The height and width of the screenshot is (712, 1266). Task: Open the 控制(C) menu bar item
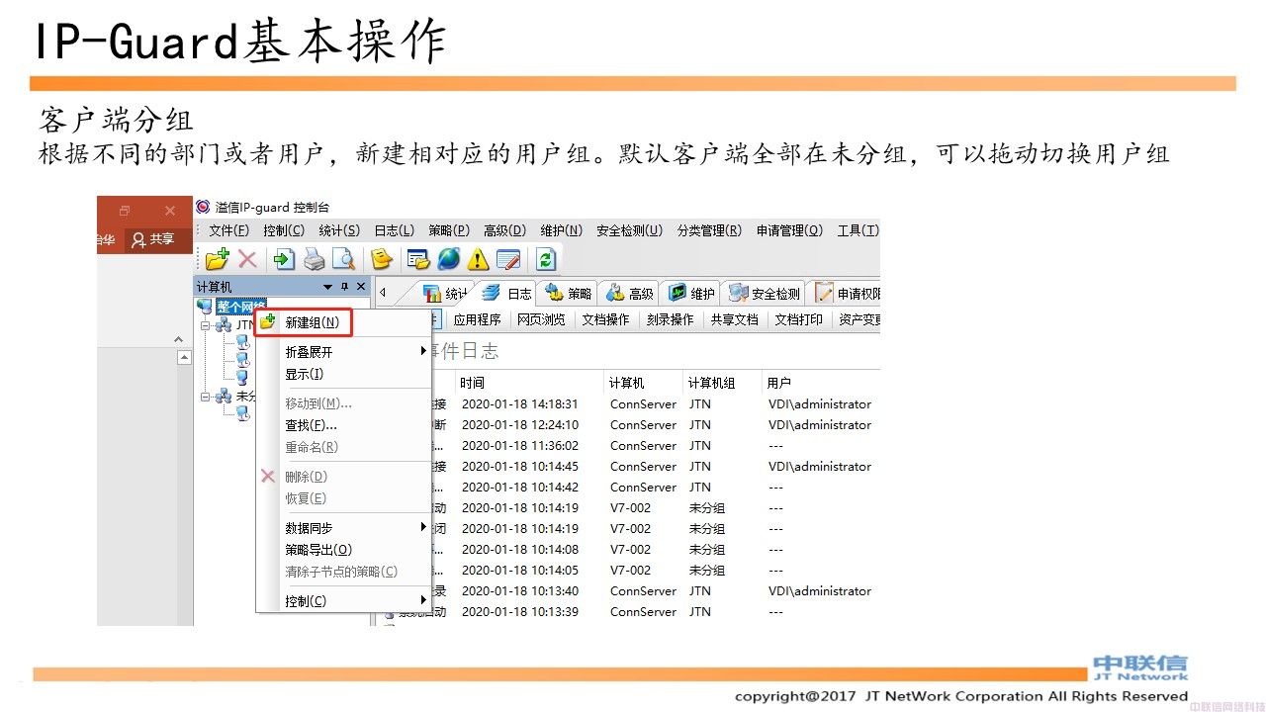[284, 230]
